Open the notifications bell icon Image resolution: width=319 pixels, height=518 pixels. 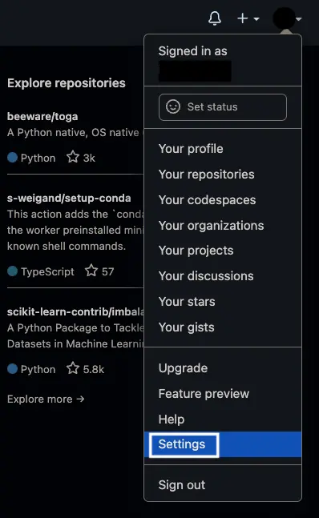click(215, 18)
